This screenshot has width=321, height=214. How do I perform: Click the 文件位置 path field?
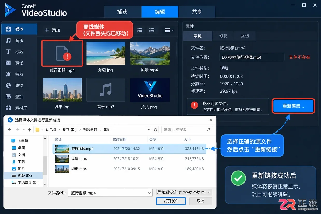click(x=252, y=57)
